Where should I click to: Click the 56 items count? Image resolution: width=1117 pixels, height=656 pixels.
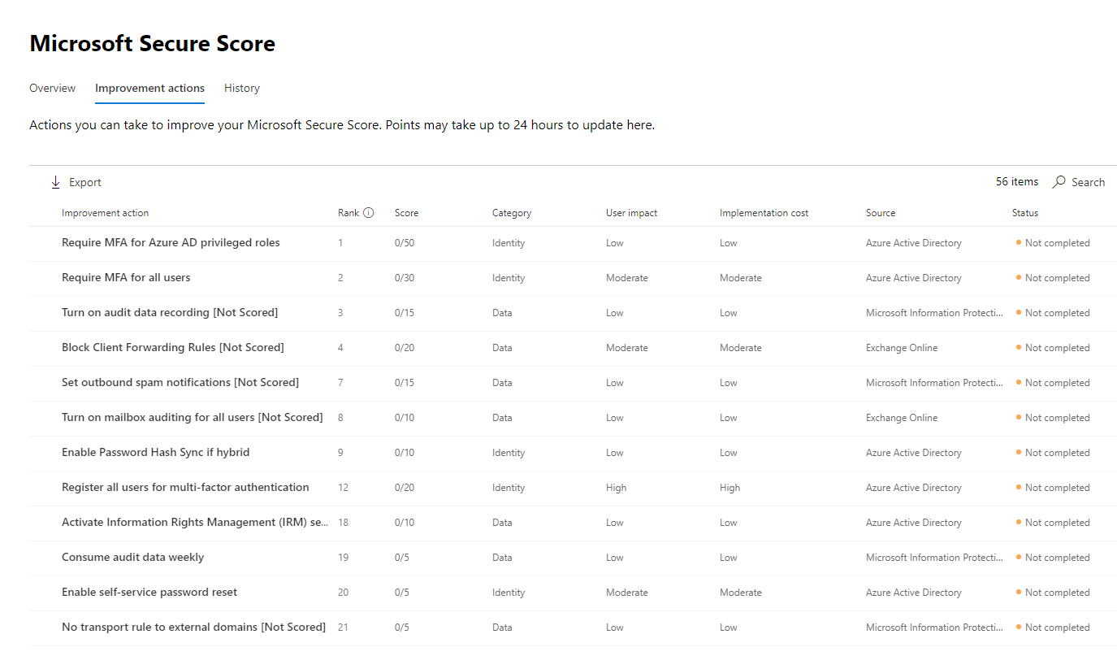(x=1017, y=182)
